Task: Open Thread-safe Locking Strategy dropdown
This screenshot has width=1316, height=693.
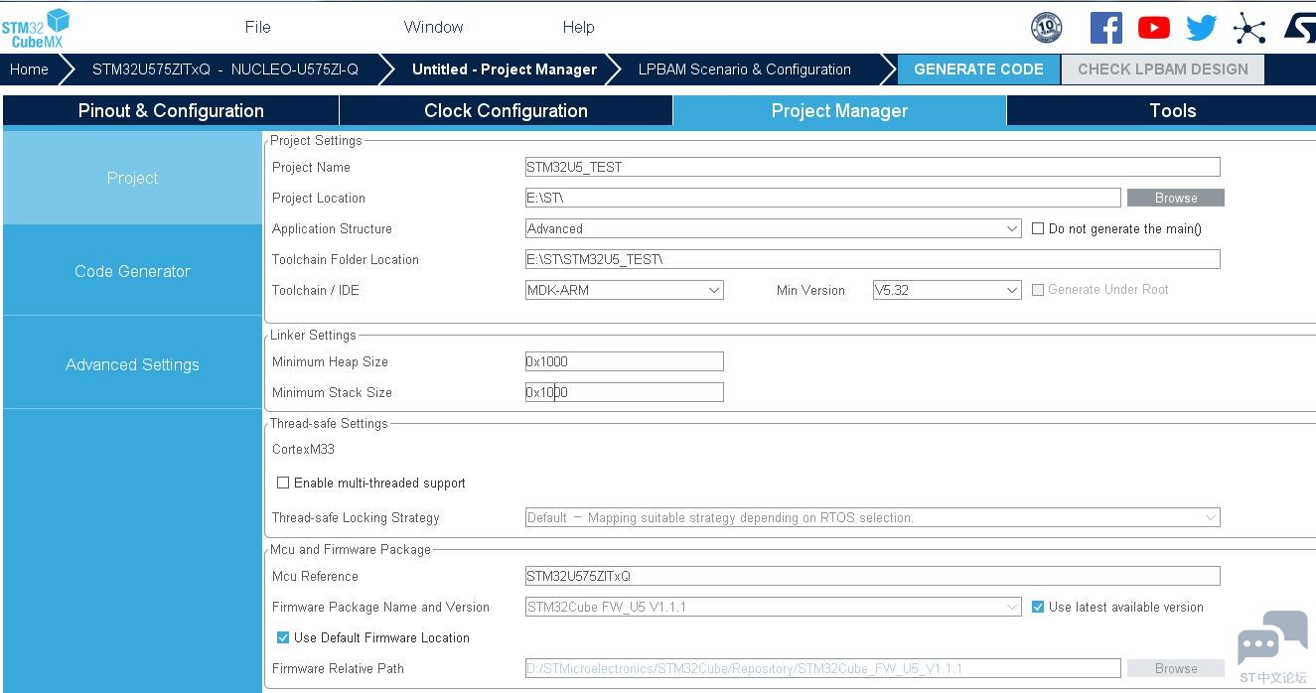Action: 872,517
